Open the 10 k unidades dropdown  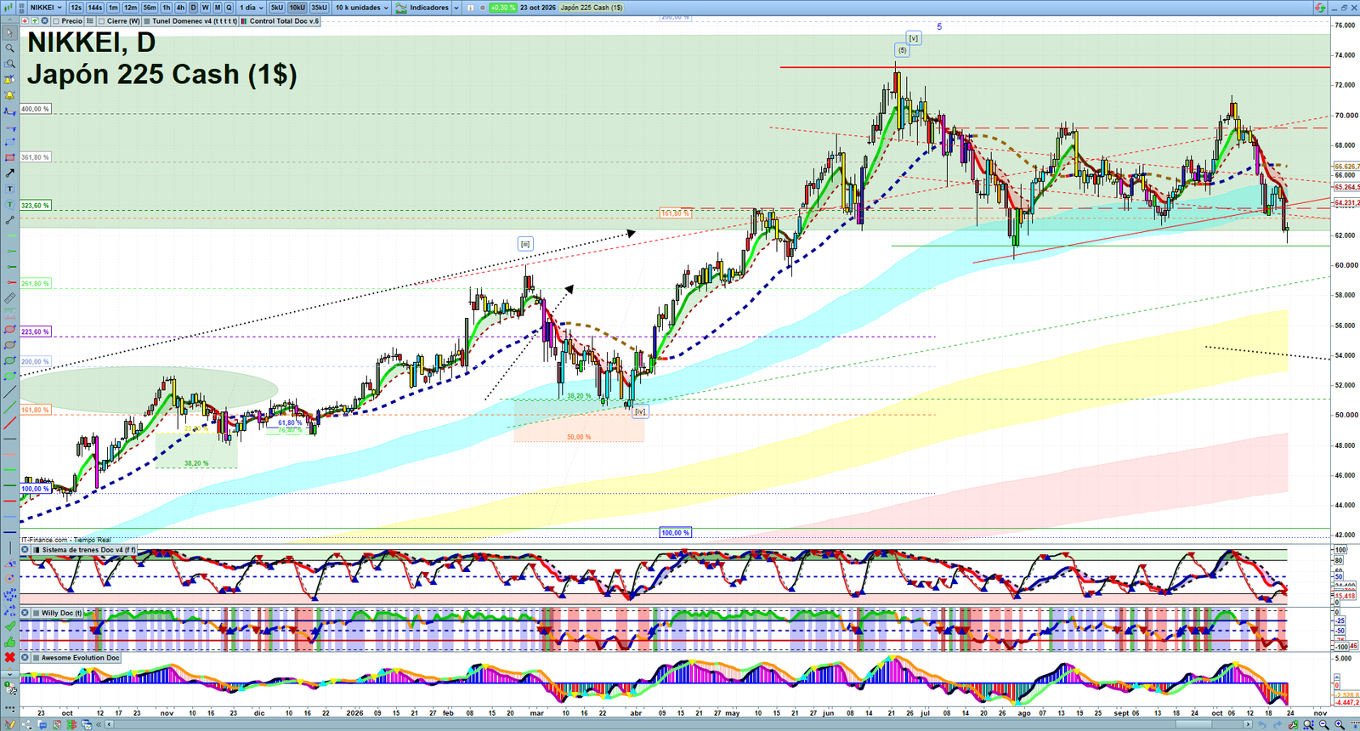click(362, 8)
